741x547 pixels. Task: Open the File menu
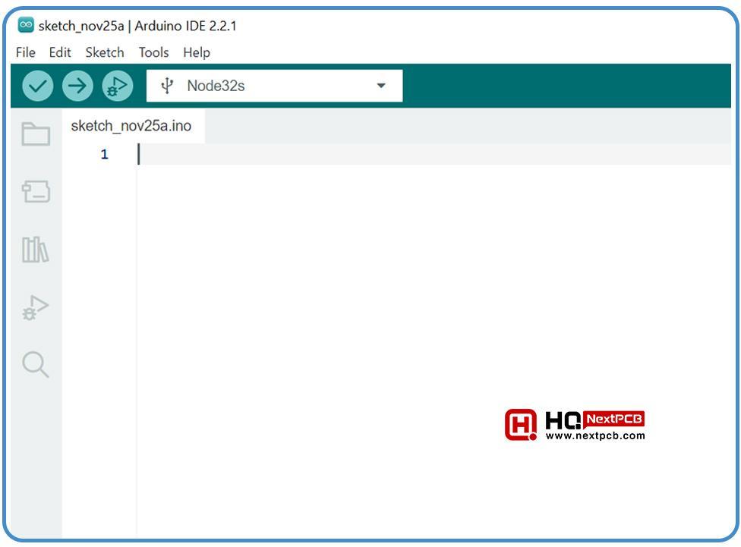(x=26, y=52)
